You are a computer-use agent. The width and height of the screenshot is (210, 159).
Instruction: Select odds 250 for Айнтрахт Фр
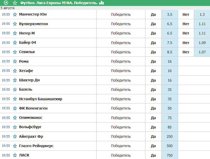point(170,136)
